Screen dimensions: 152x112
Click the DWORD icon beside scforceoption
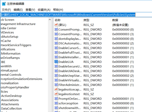tap(56, 103)
